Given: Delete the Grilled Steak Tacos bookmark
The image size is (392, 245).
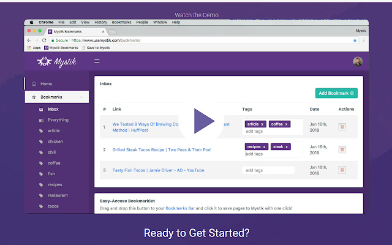Looking at the screenshot, I should click(x=342, y=149).
